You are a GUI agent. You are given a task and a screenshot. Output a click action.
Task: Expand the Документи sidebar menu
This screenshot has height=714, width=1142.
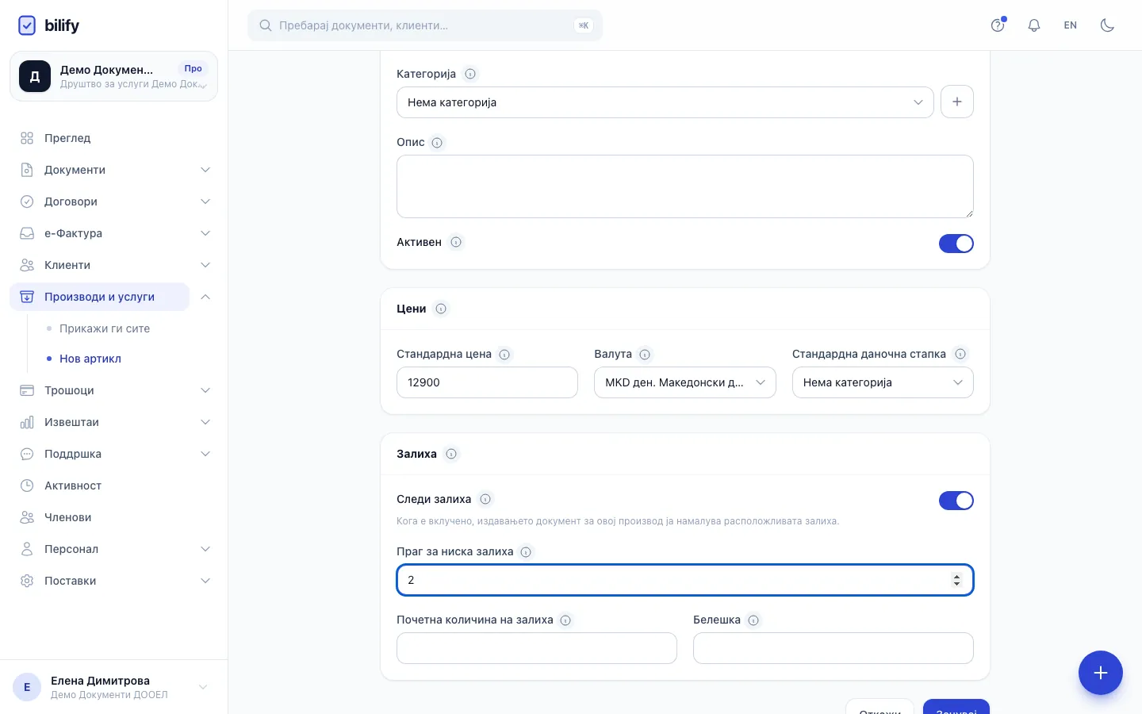tap(114, 170)
